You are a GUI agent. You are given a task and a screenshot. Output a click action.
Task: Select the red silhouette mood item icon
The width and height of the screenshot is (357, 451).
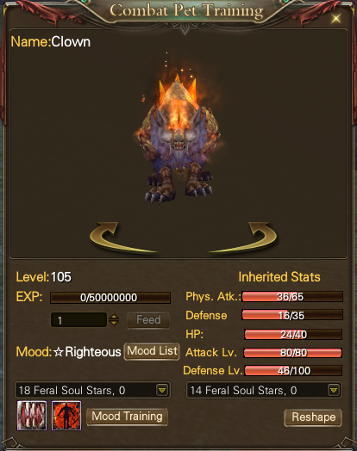point(66,416)
